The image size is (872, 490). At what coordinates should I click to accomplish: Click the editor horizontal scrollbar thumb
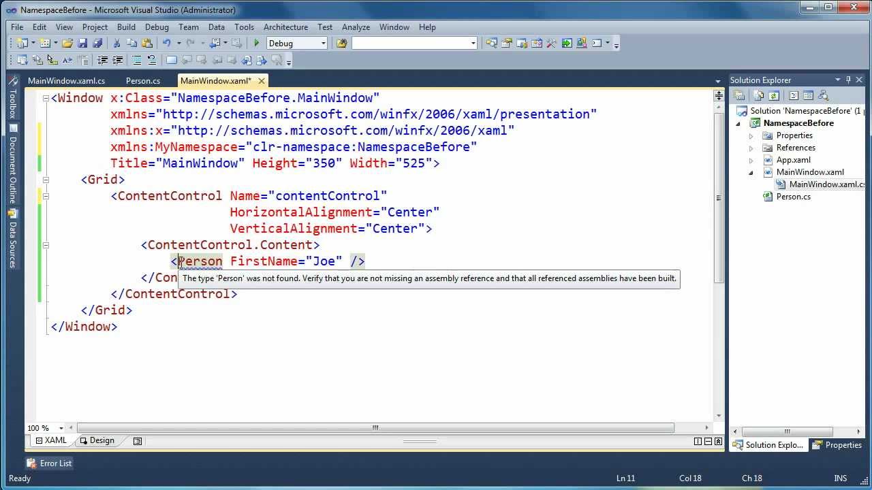coord(375,428)
